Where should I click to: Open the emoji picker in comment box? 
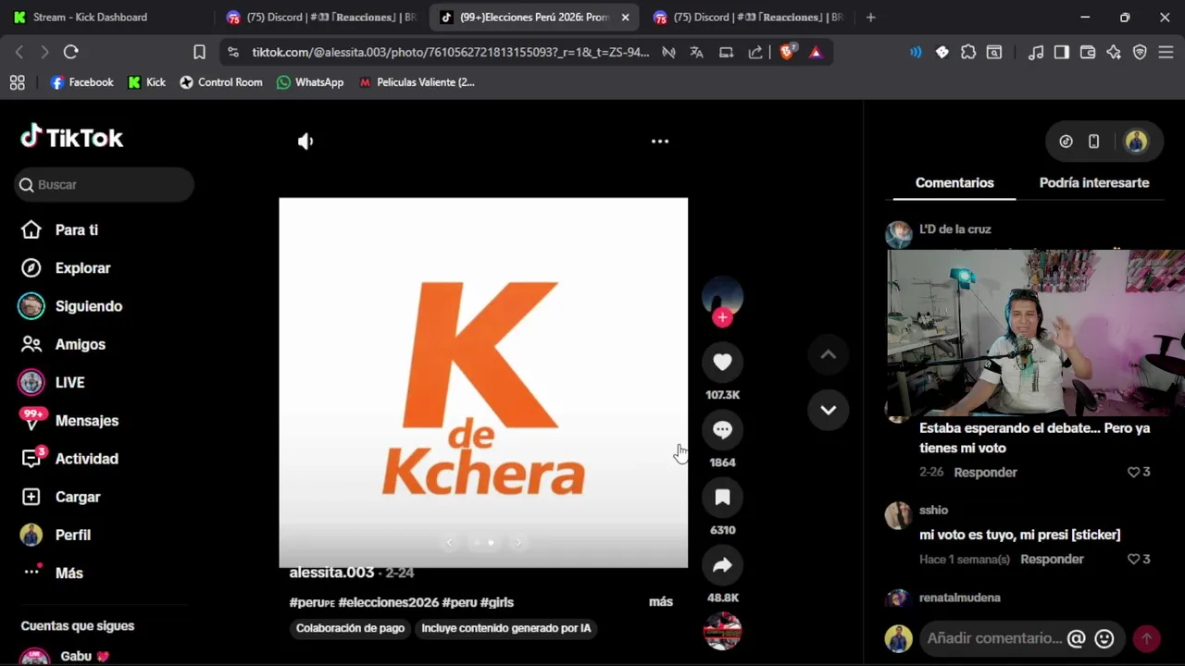[1104, 638]
